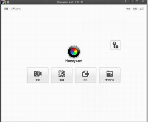Click the key and lock registration icon
The height and width of the screenshot is (122, 148).
click(x=115, y=45)
